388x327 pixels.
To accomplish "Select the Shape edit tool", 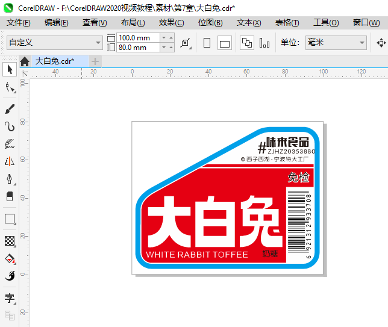I will pos(10,87).
